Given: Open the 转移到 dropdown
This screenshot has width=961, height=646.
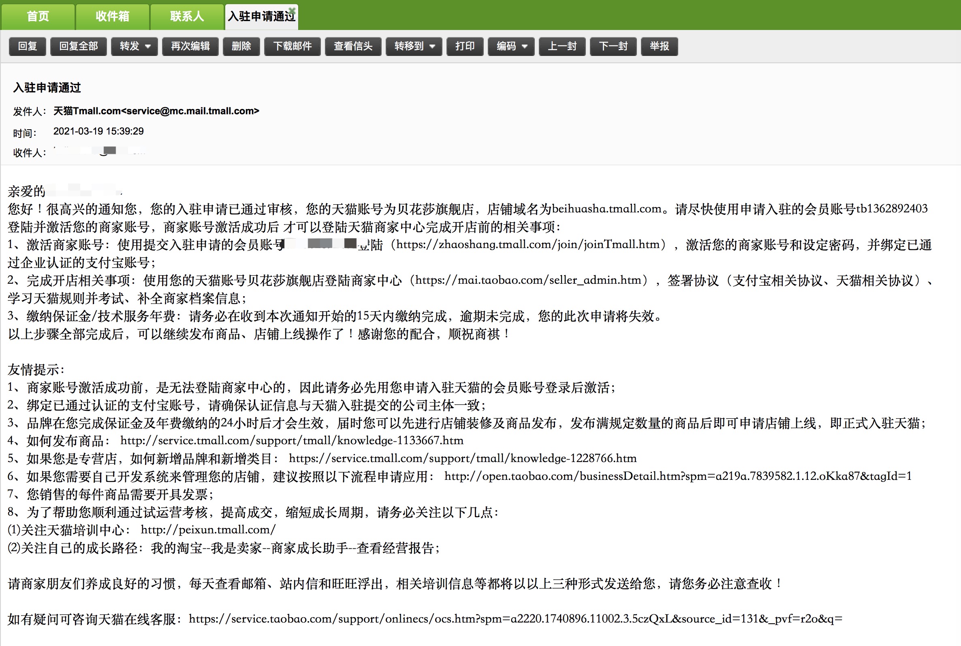Looking at the screenshot, I should click(x=414, y=46).
